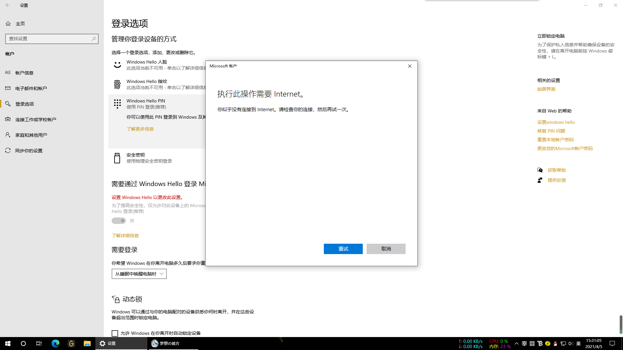This screenshot has width=623, height=350.
Task: Open the 从睡眠中唤醒电脑时 dropdown
Action: click(x=139, y=274)
